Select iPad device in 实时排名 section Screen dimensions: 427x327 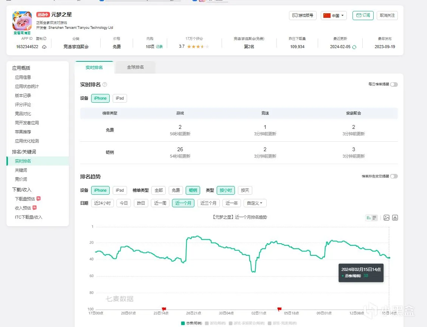[x=120, y=98]
